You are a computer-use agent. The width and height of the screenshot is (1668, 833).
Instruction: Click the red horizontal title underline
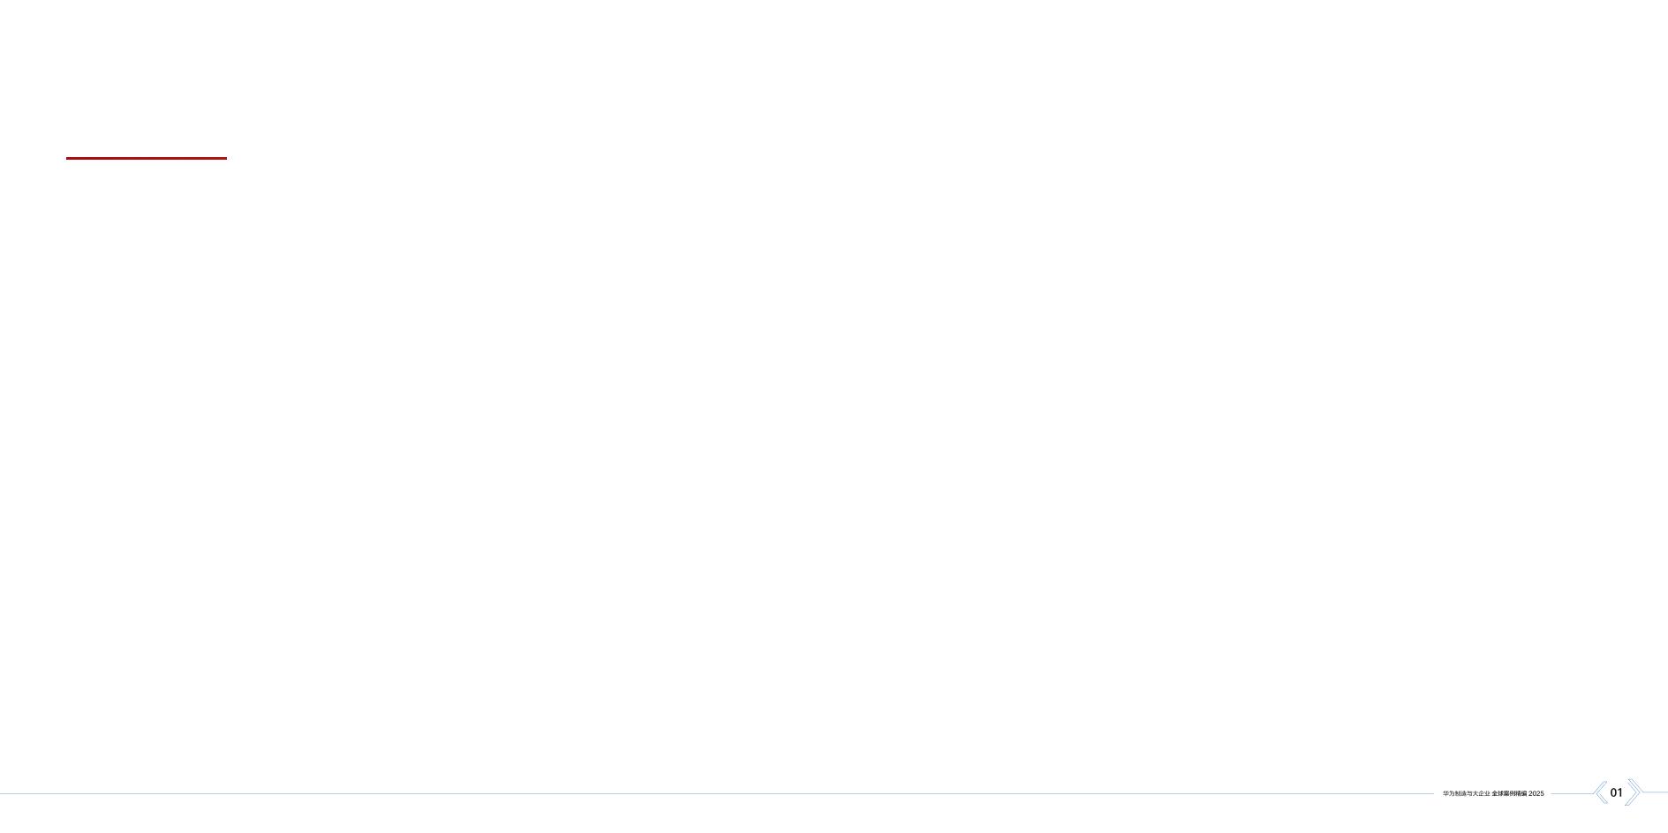point(147,158)
